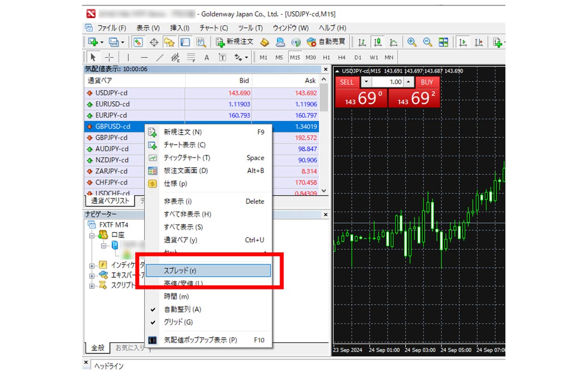Open the 表示 (V) menu
This screenshot has height=374, width=587.
coord(148,28)
